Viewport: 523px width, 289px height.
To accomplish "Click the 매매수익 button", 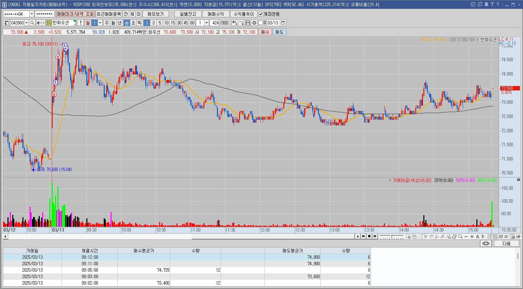I will pos(216,14).
